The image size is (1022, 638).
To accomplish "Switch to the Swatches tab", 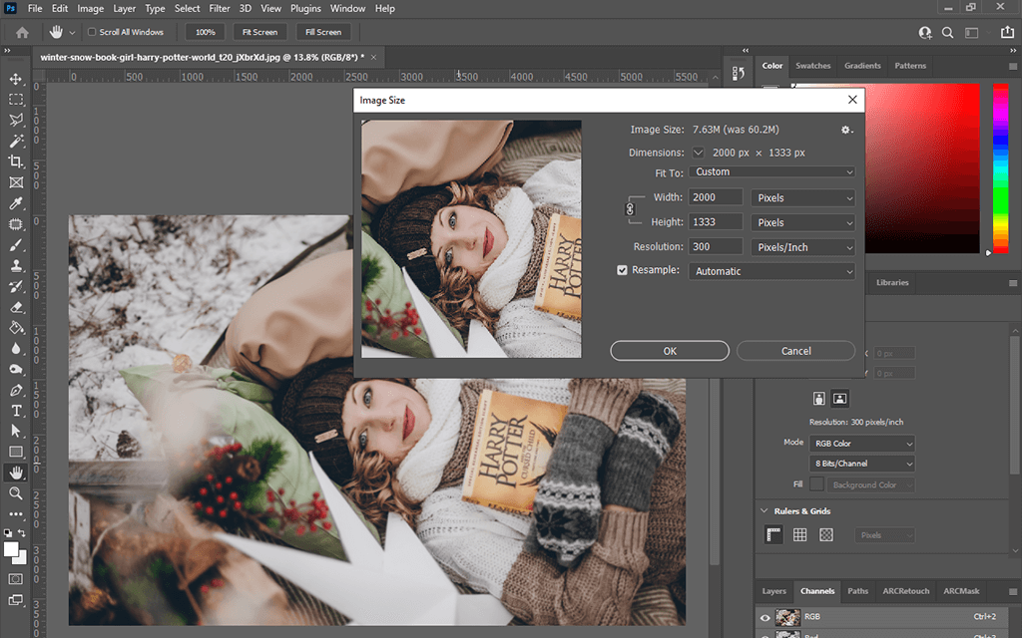I will coord(812,66).
